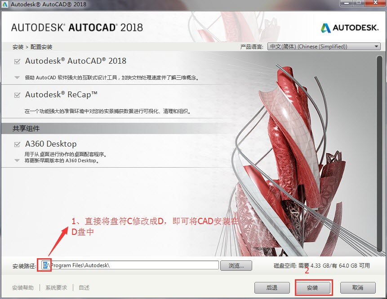Click the 后退 back button
This screenshot has width=387, height=299.
pyautogui.click(x=271, y=287)
